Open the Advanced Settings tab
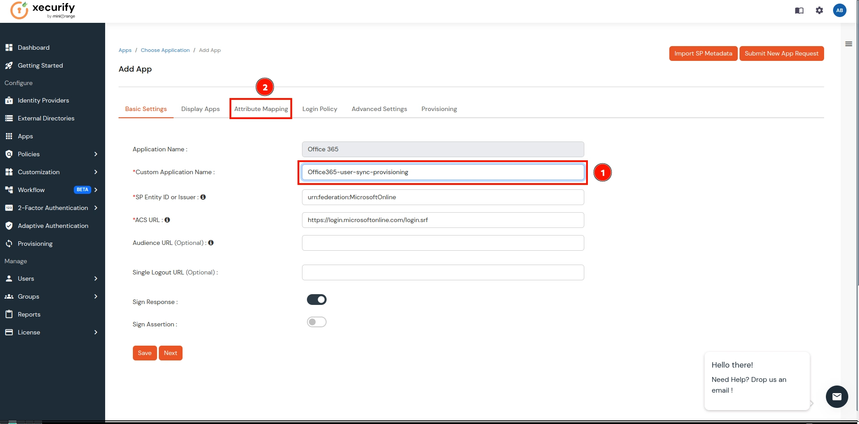 pos(379,109)
